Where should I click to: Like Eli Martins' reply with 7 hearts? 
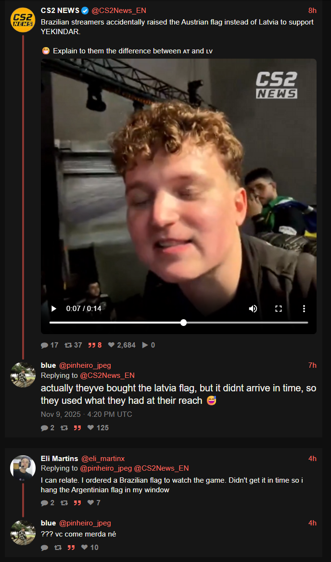coord(91,503)
